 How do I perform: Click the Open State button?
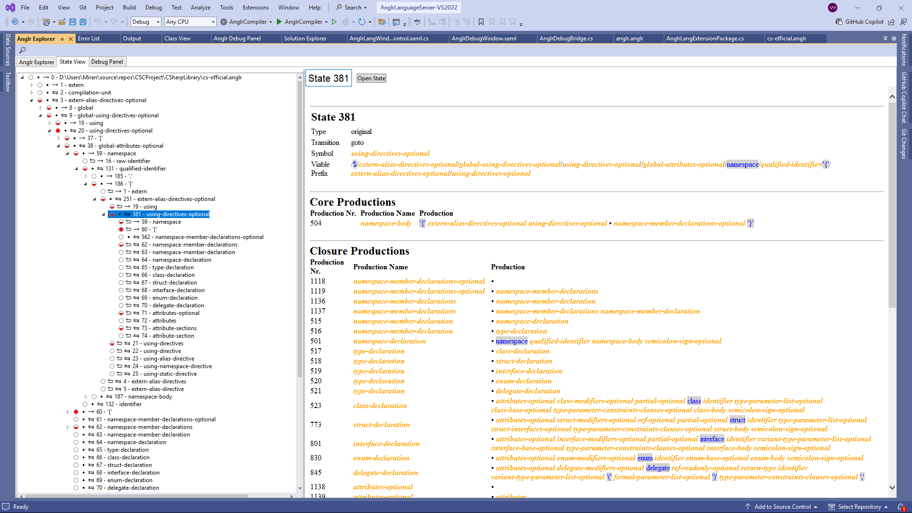tap(371, 78)
